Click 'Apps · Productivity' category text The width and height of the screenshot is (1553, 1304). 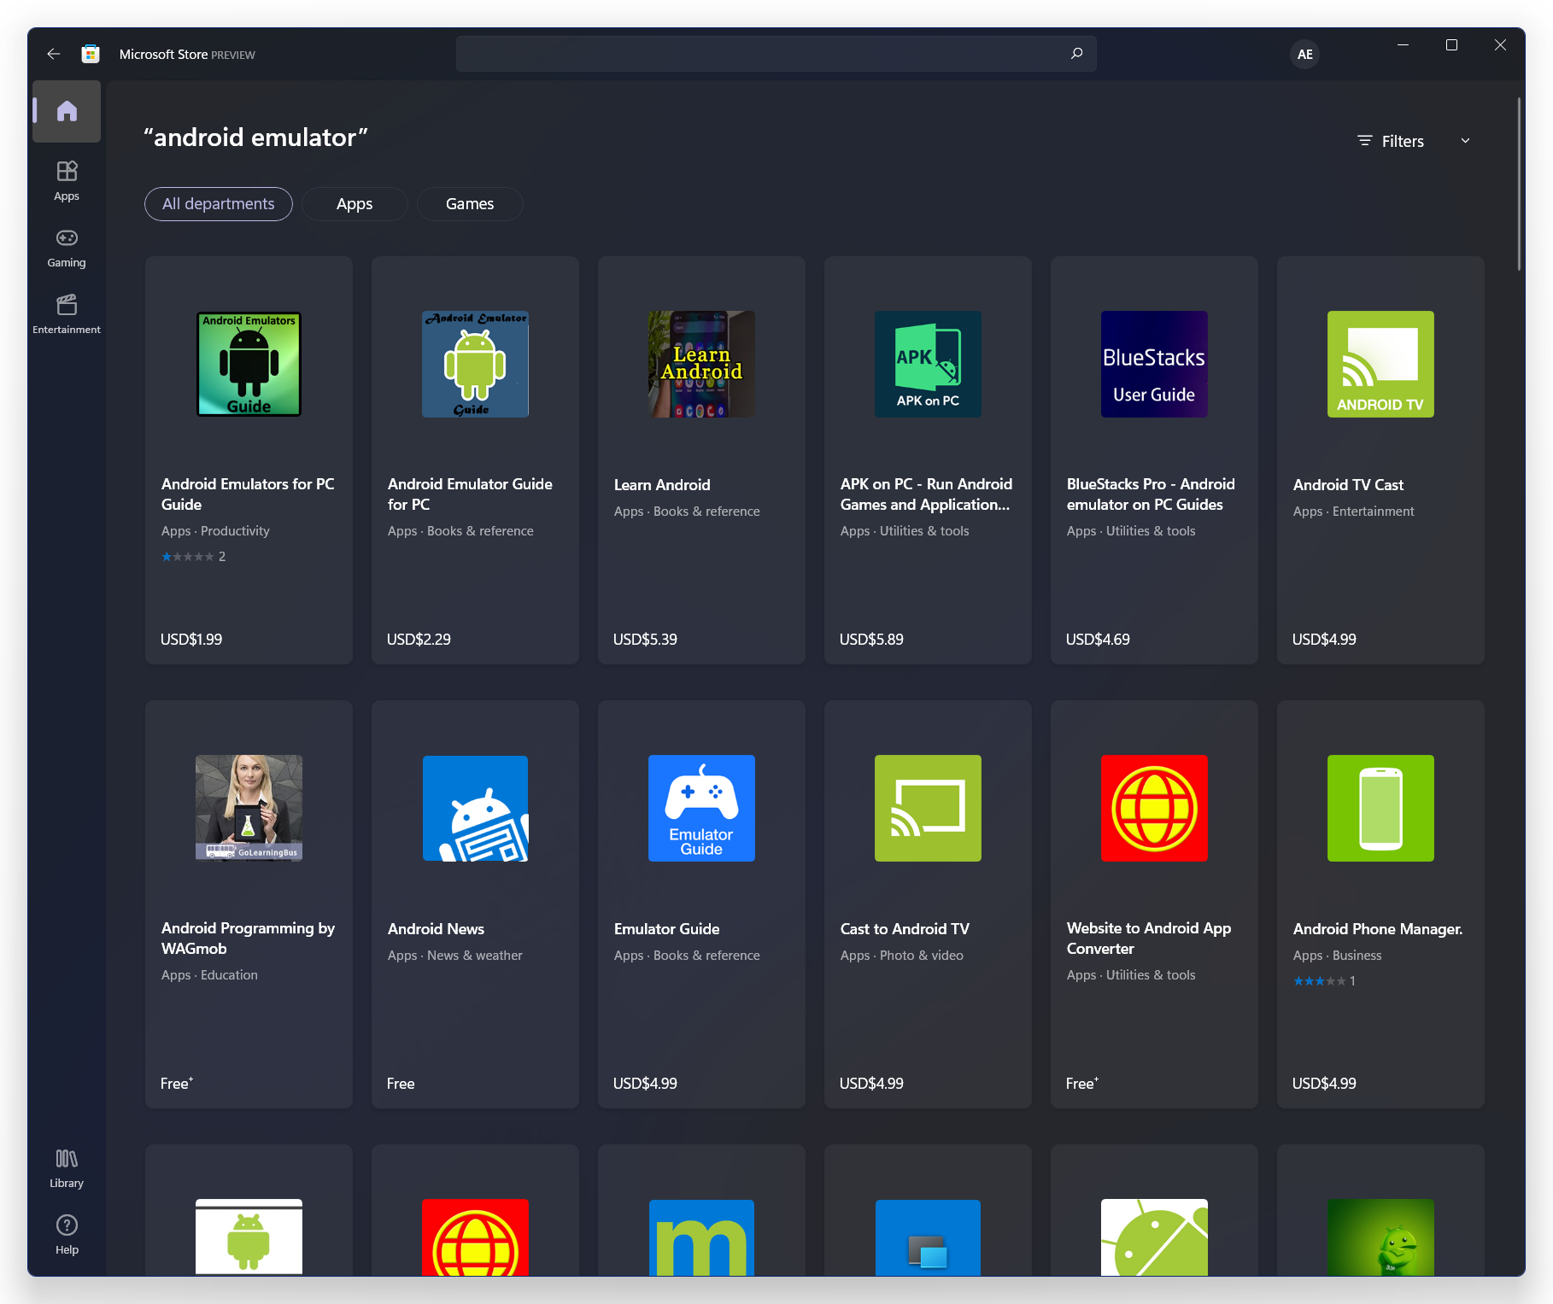215,531
